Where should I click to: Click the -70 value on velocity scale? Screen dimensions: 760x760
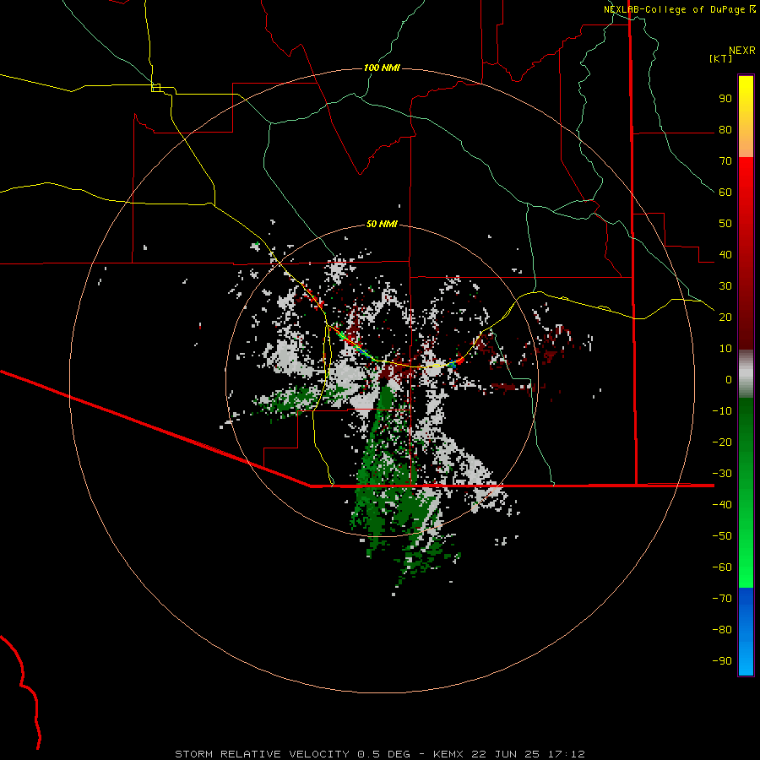722,599
